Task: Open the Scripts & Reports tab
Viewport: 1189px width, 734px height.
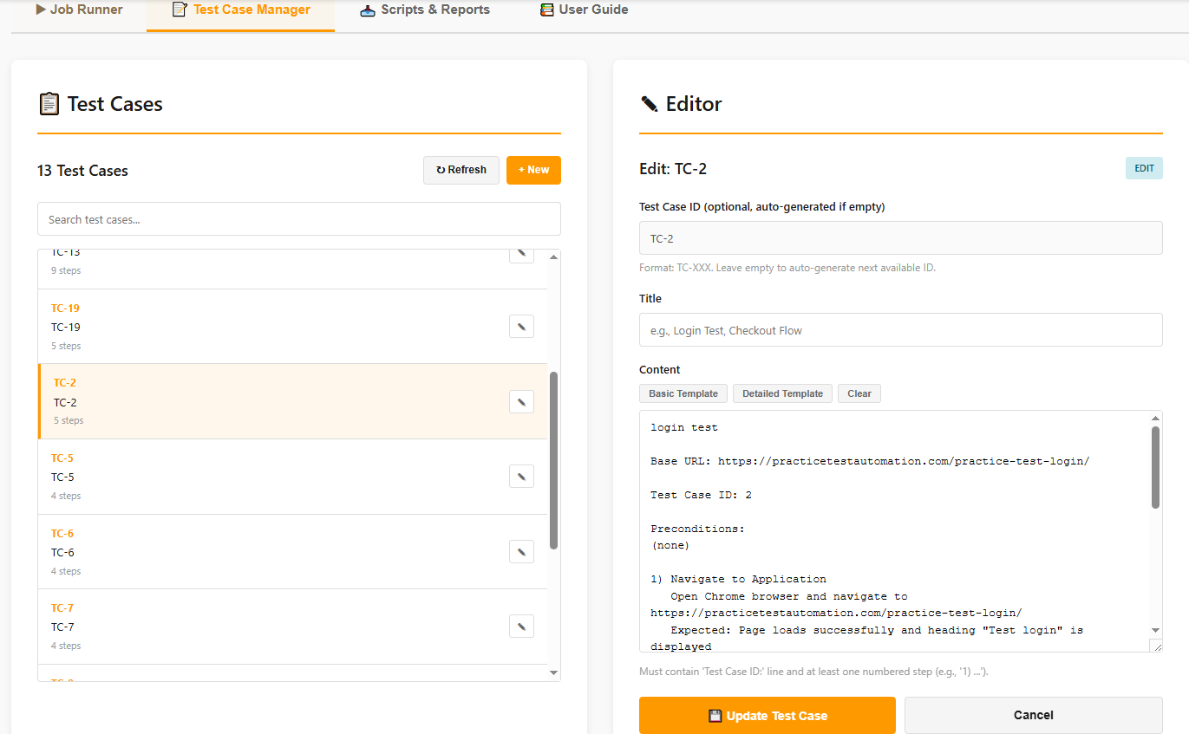Action: pyautogui.click(x=425, y=10)
